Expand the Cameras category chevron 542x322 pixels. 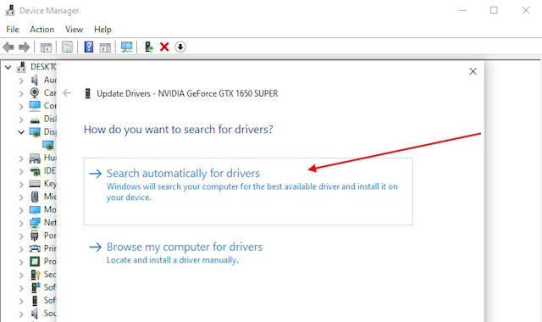(x=21, y=93)
